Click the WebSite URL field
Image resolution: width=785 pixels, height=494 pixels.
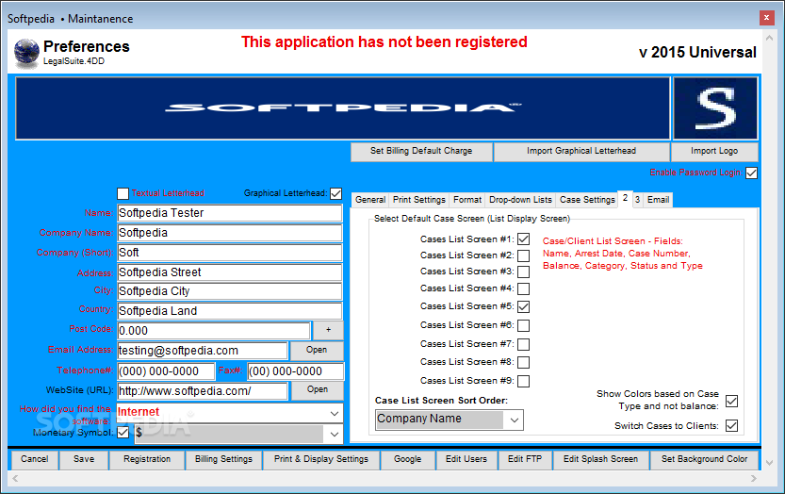[203, 391]
